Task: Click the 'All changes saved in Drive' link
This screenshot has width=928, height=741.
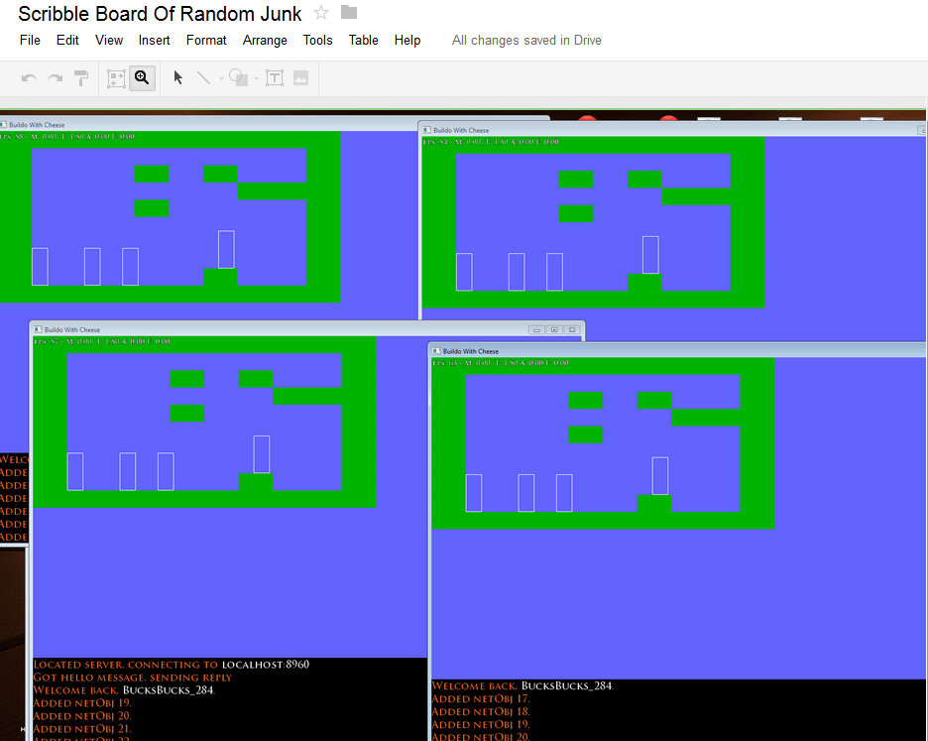Action: pos(526,40)
